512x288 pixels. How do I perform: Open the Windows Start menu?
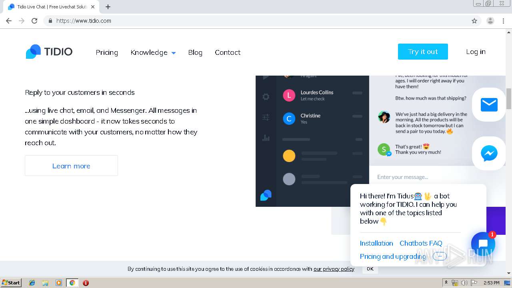click(x=11, y=283)
